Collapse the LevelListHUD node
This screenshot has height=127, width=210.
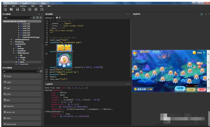coord(11,44)
